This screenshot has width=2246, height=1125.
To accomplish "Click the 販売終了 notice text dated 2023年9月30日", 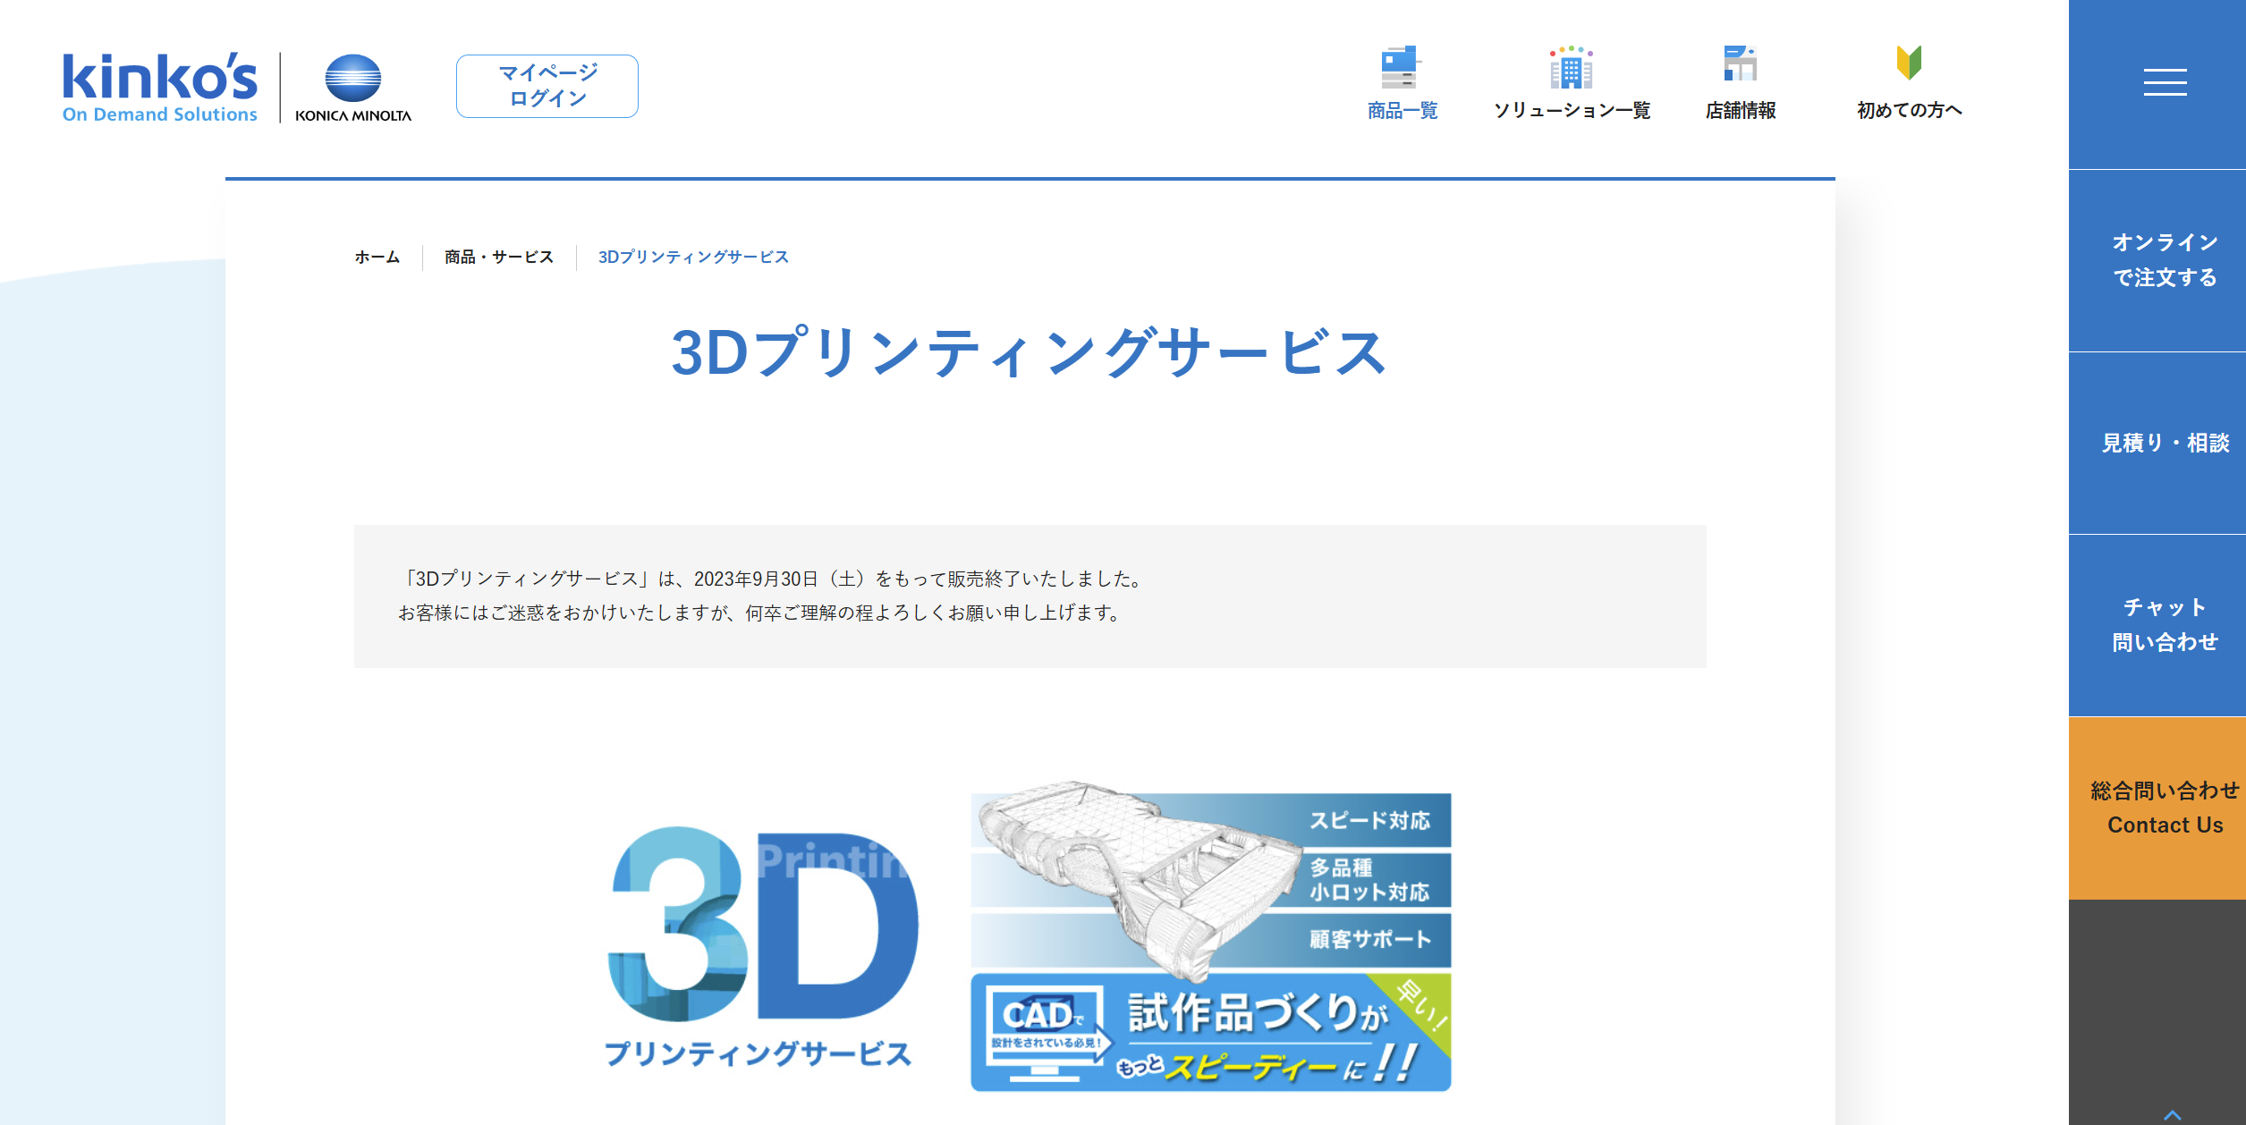I will [774, 579].
